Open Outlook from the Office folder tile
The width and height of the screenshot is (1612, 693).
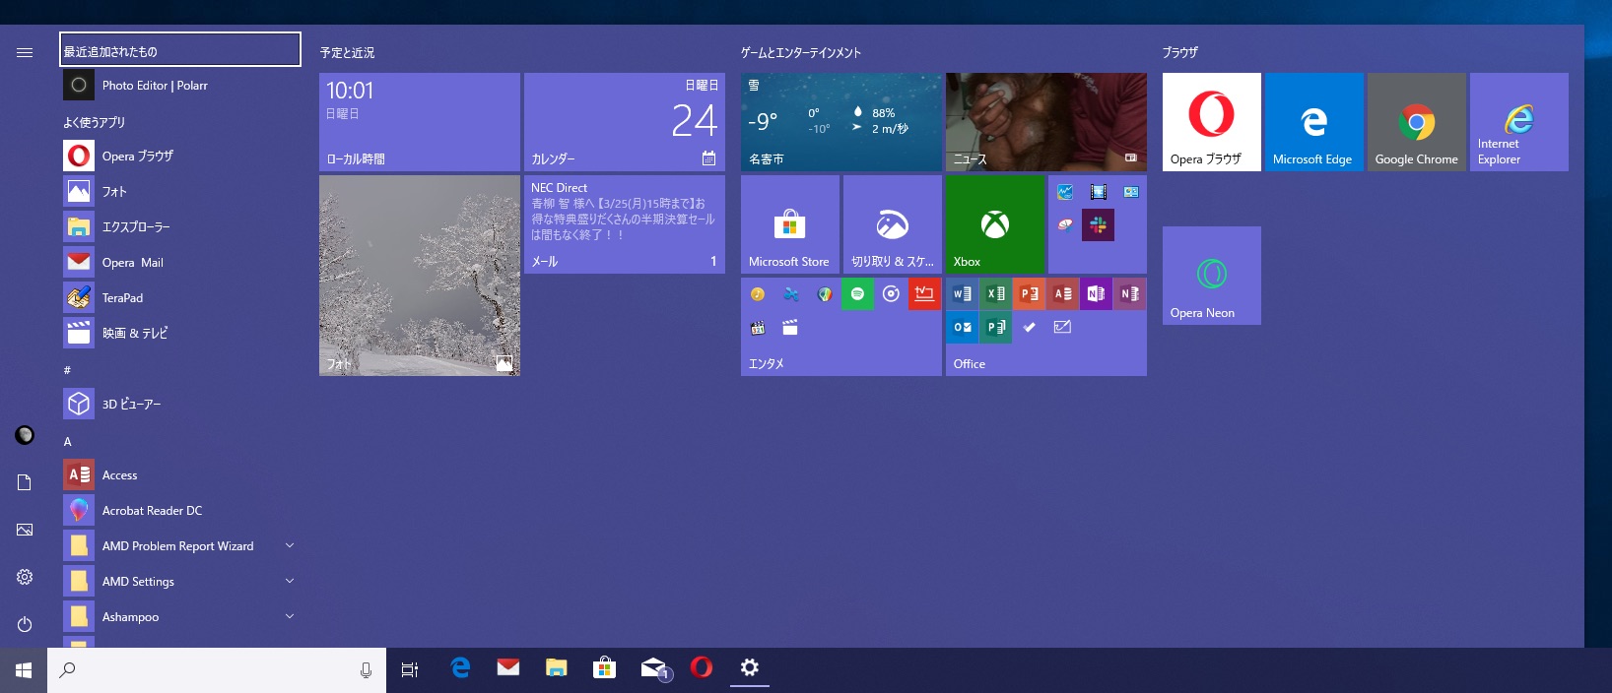(x=962, y=327)
